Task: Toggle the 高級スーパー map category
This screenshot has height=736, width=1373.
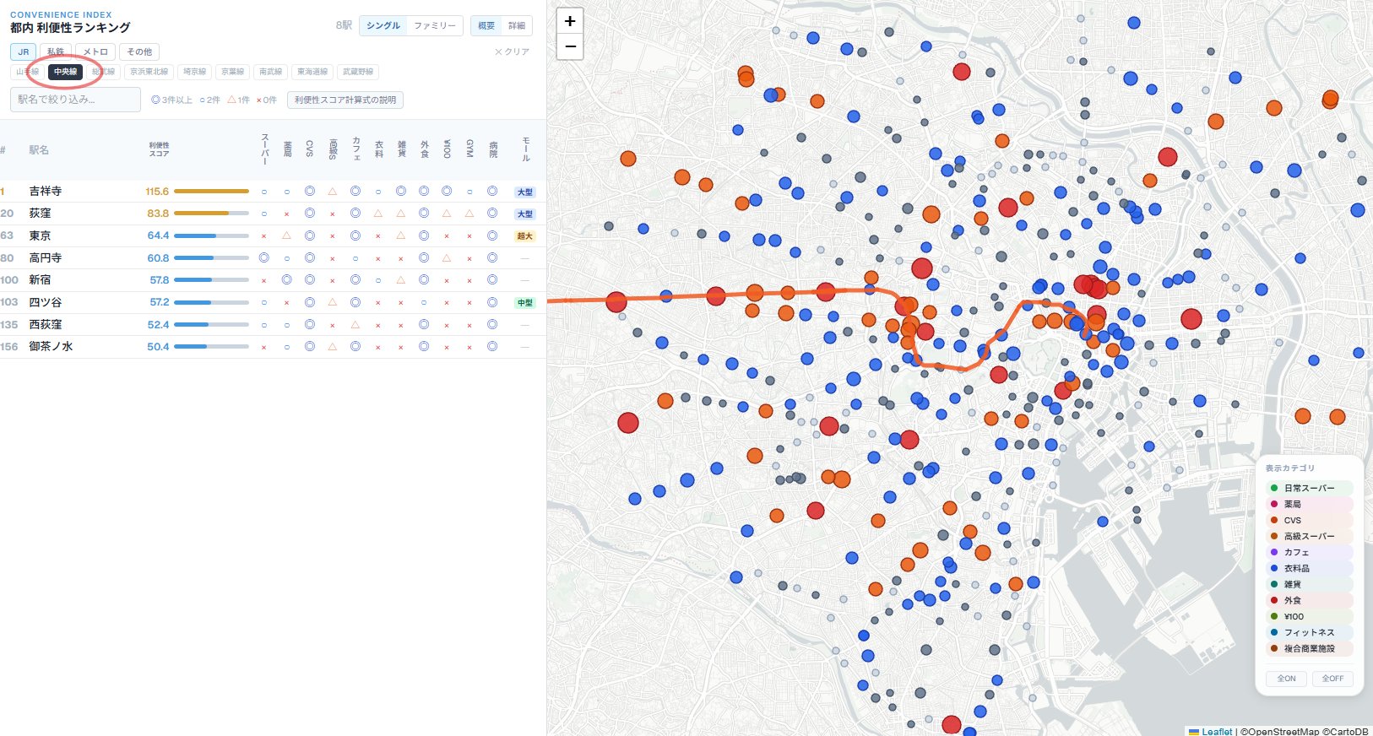Action: coord(1309,536)
